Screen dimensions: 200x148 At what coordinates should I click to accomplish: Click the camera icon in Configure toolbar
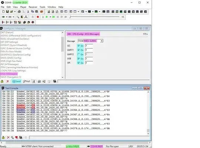click(39, 82)
